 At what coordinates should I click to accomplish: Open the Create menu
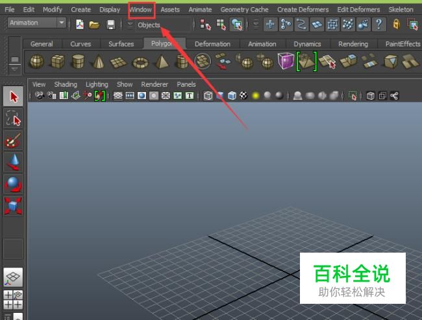click(81, 10)
